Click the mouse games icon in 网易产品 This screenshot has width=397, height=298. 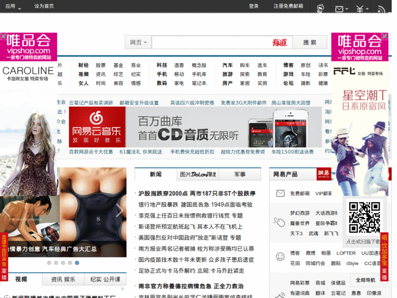[279, 223]
